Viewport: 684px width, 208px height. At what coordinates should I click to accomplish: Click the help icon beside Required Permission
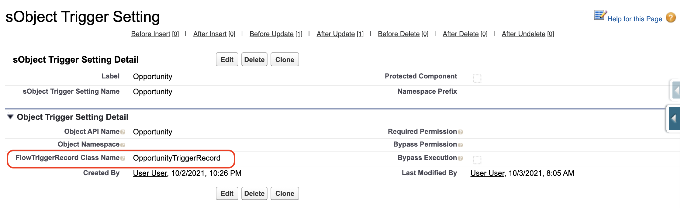[460, 132]
